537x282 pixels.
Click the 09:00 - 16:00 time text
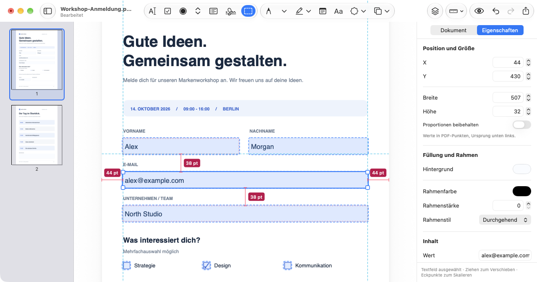click(196, 109)
